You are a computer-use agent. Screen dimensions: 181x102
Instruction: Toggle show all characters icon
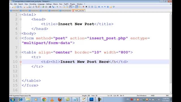pyautogui.click(x=74, y=7)
